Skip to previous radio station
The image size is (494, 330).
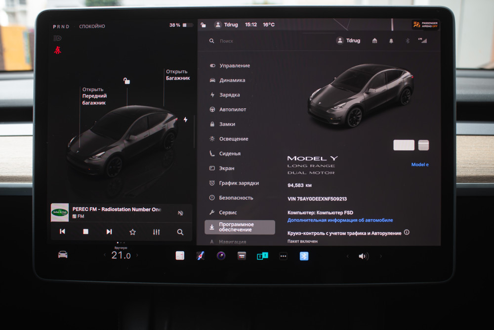coord(62,232)
